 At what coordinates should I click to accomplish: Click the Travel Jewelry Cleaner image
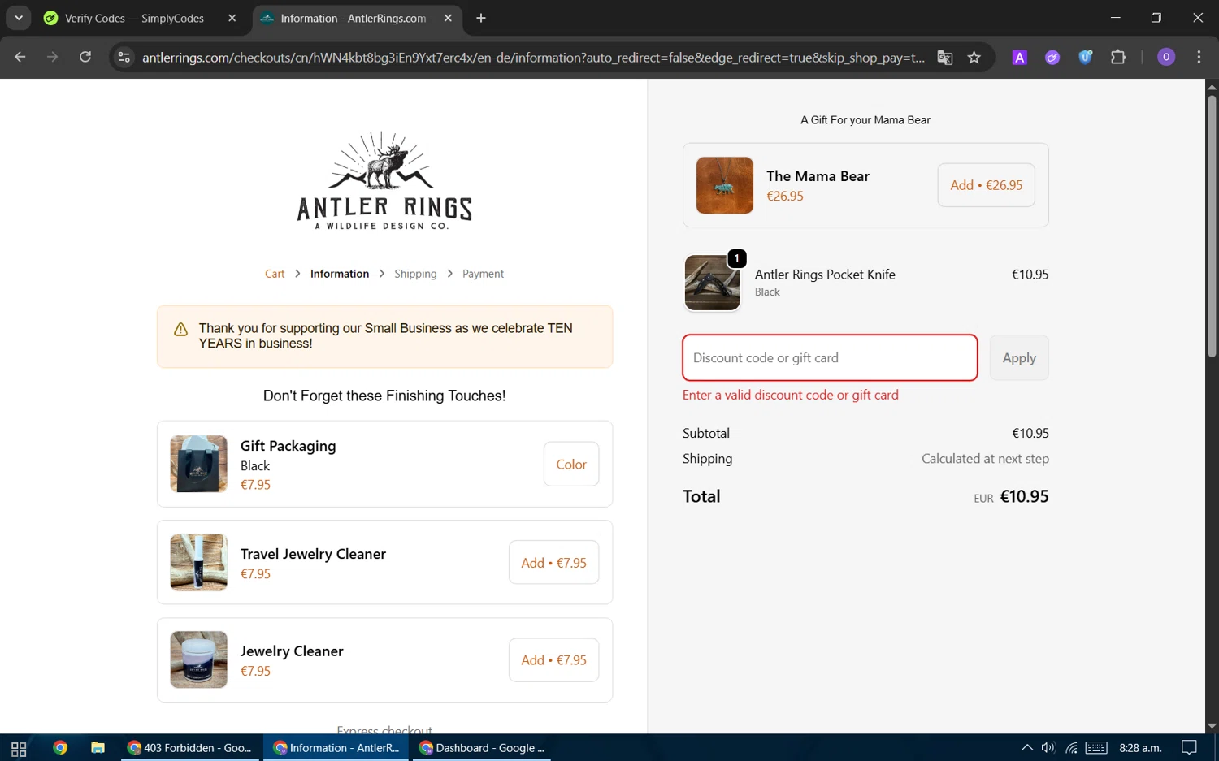point(198,562)
